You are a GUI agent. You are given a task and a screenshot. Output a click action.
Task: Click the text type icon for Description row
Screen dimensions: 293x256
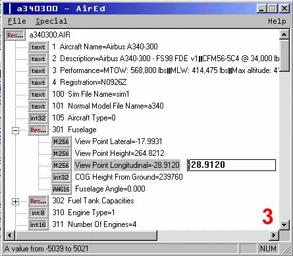click(38, 59)
